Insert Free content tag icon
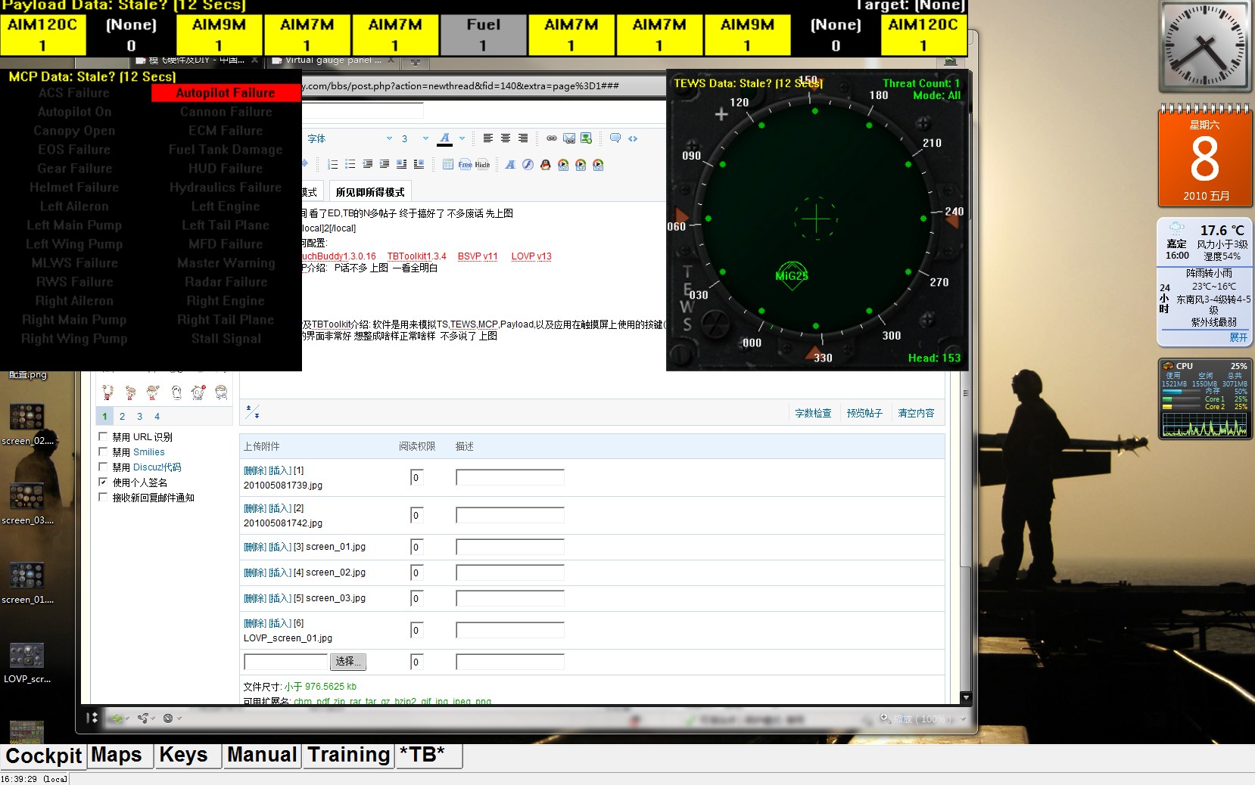Viewport: 1255px width, 785px height. (465, 164)
